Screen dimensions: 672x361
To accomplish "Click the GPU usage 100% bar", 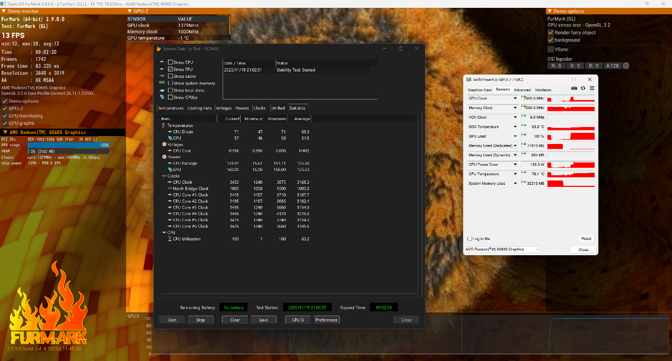I will tap(69, 145).
